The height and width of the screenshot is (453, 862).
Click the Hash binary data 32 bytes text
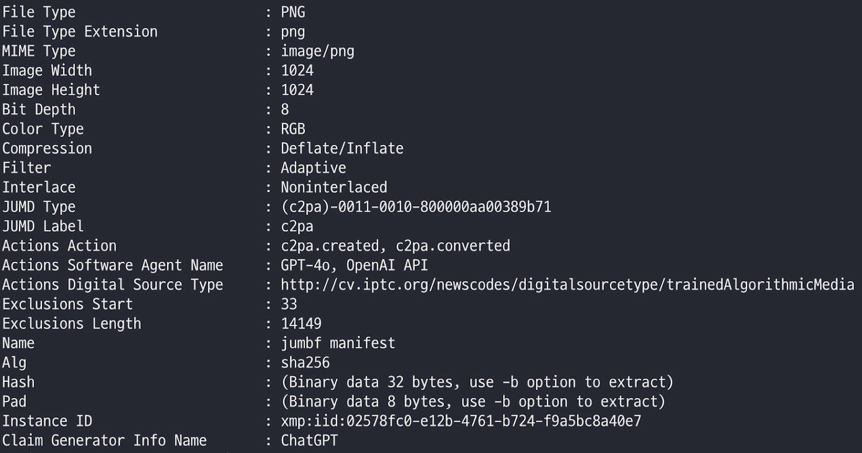(477, 382)
